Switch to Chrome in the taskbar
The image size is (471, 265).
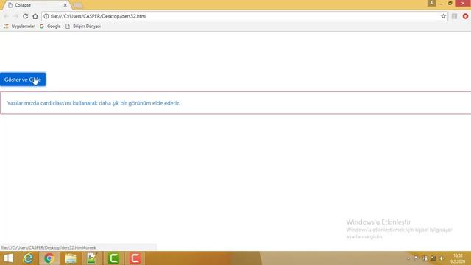click(x=49, y=258)
